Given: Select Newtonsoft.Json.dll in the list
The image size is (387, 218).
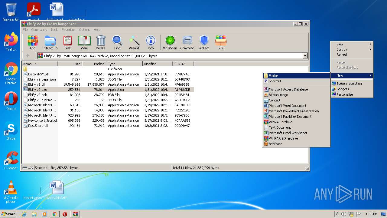Looking at the screenshot, I should coord(108,121).
